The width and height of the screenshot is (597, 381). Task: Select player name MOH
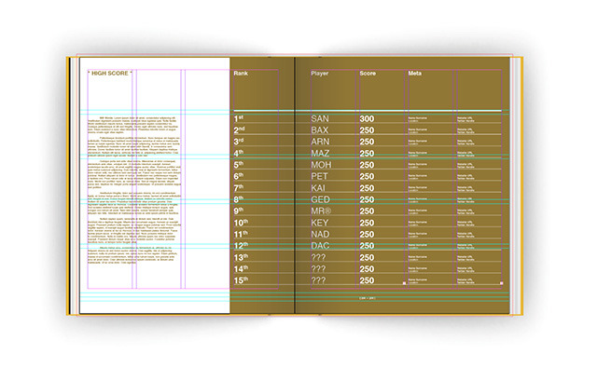tap(321, 165)
